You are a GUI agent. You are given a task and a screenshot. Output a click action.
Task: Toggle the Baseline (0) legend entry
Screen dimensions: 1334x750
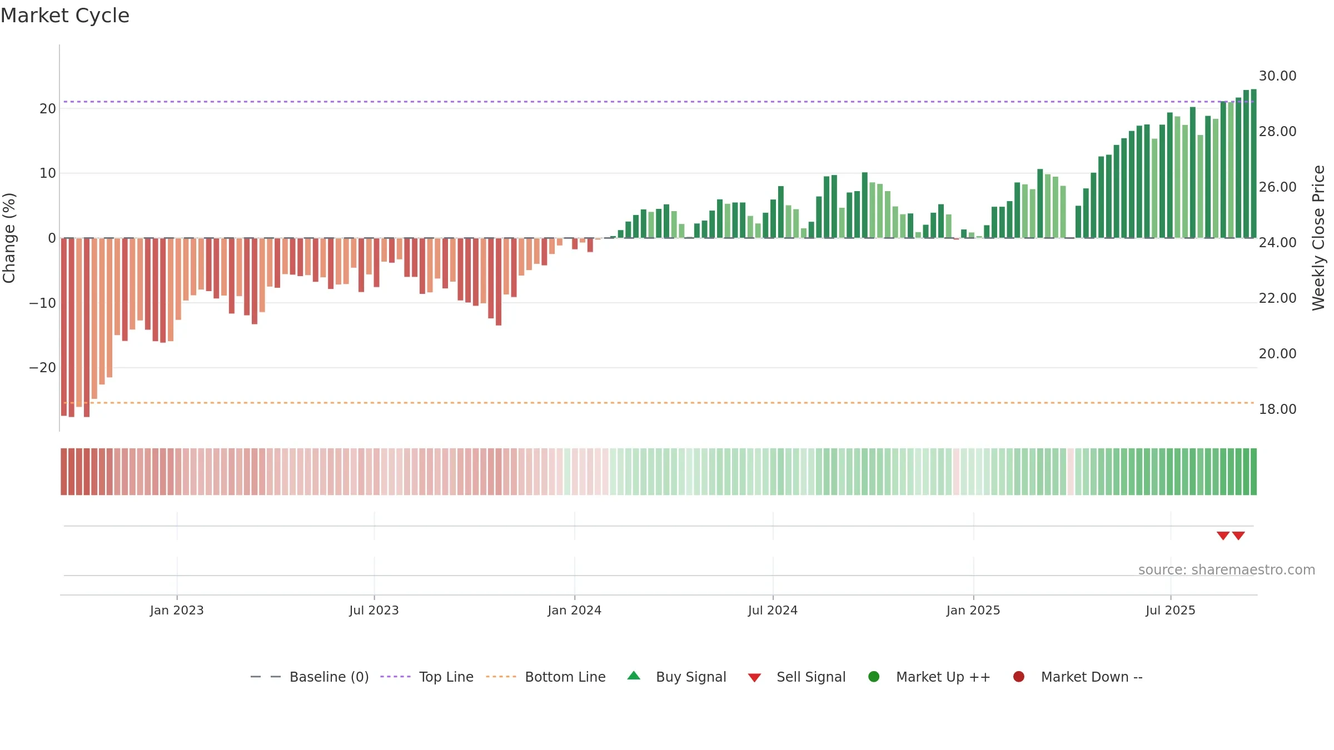[x=310, y=677]
